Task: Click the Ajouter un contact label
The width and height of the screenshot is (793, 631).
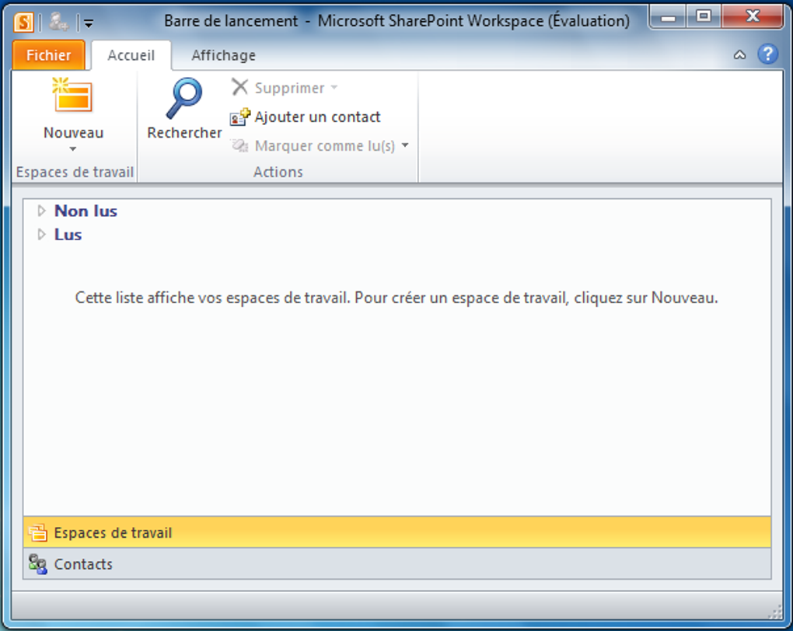Action: pos(317,117)
